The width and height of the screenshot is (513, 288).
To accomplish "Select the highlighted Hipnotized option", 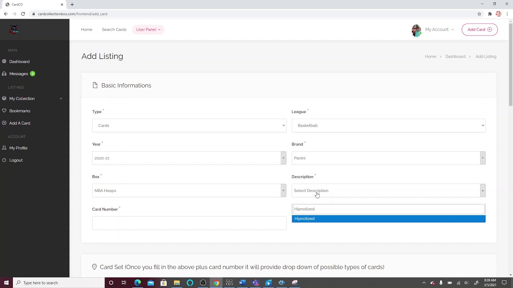I will click(388, 219).
